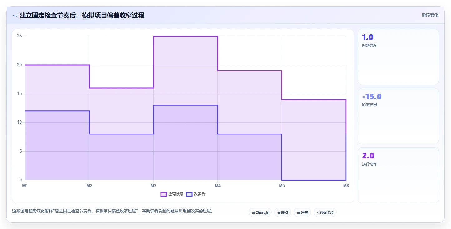The width and height of the screenshot is (451, 229).
Task: Click the 原有状态 legend label
Action: (176, 194)
